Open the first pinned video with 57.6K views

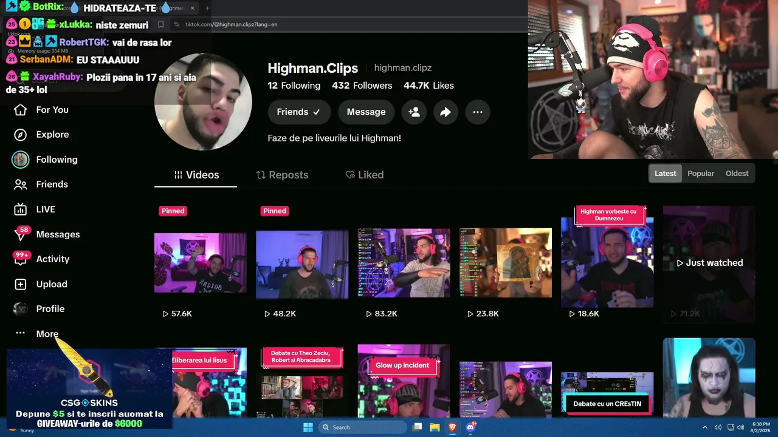tap(201, 263)
